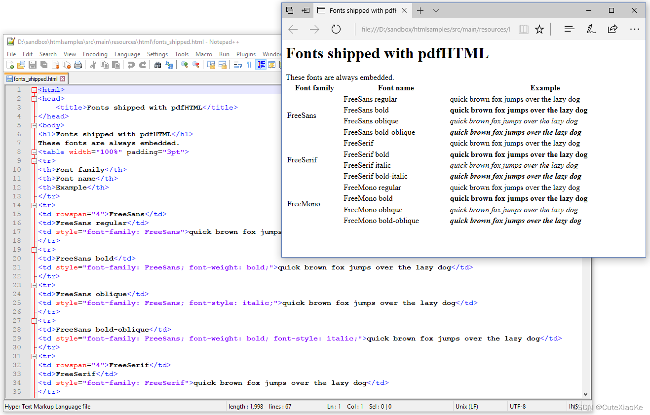Screen dimensions: 650x415
Task: Click the Reading view book icon in Edge
Action: [x=524, y=30]
